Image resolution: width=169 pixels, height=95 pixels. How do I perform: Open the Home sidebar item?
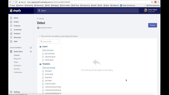click(x=16, y=18)
